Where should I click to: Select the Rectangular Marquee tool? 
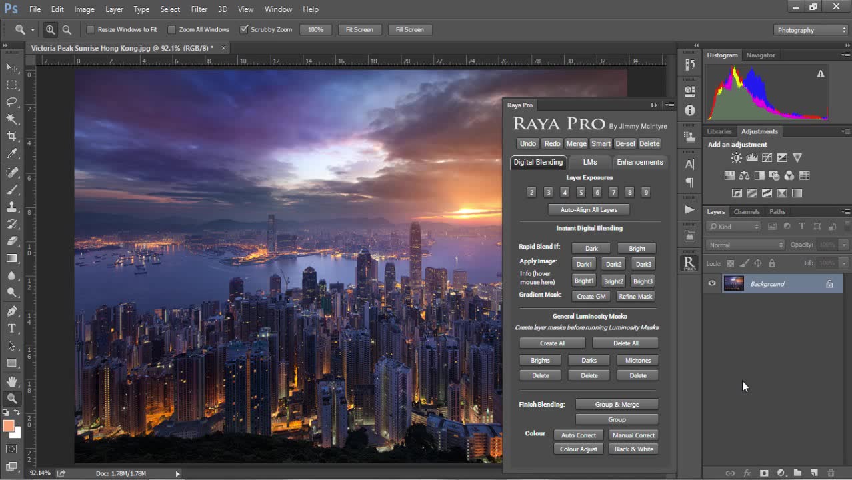[12, 85]
